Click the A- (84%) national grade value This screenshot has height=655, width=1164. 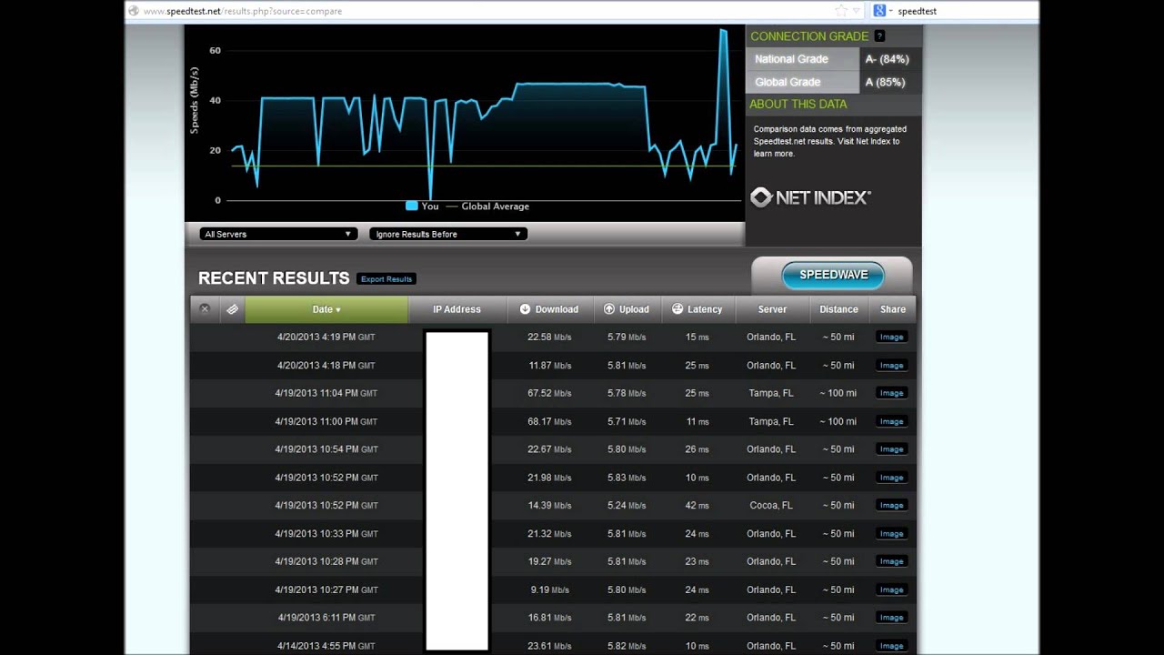tap(887, 59)
